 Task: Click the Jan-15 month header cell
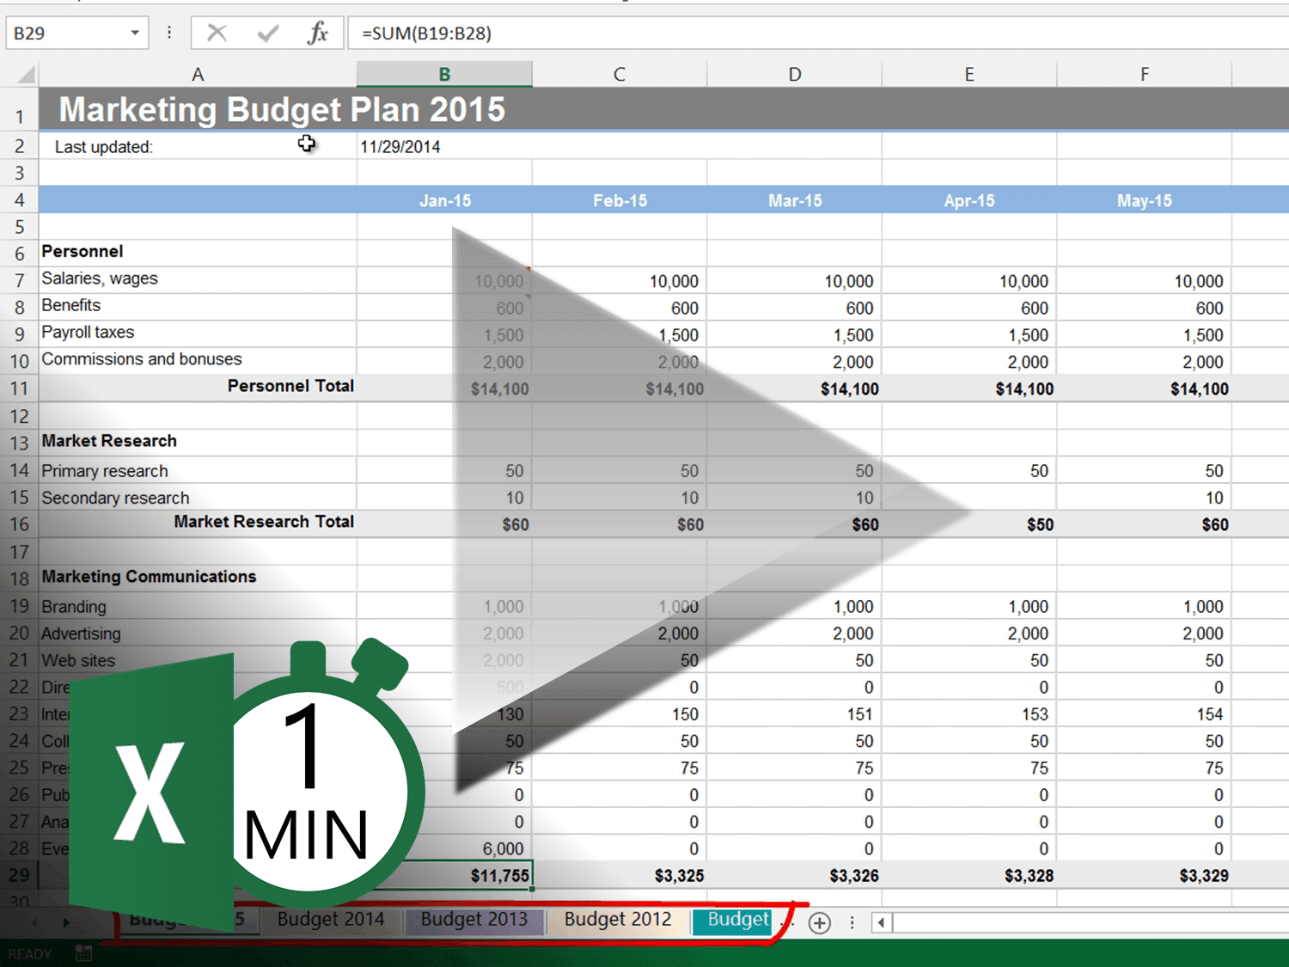(x=444, y=200)
